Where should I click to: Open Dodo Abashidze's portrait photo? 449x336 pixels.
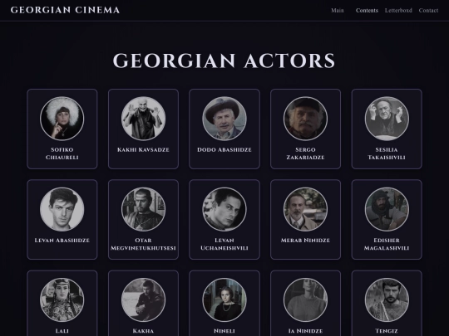[224, 119]
